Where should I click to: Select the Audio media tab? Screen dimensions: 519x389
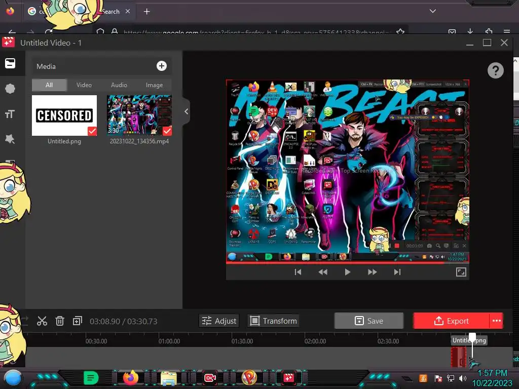pyautogui.click(x=119, y=85)
